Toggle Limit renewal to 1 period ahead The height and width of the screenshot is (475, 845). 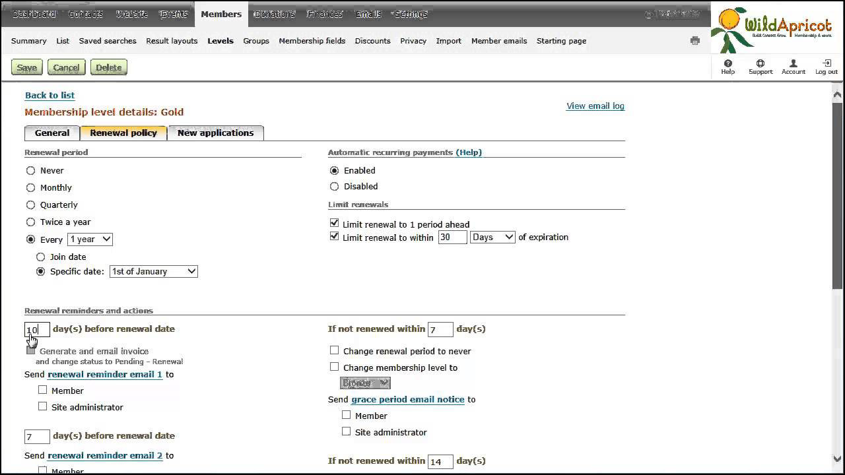(334, 224)
